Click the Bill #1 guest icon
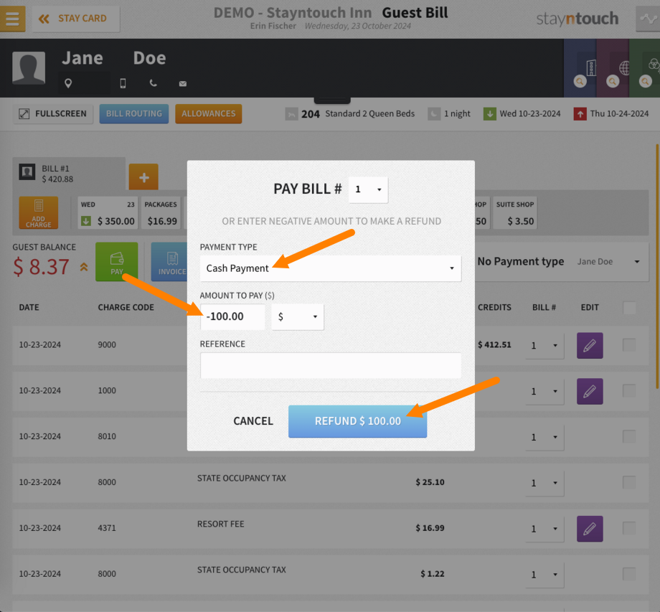This screenshot has height=612, width=660. click(x=27, y=171)
